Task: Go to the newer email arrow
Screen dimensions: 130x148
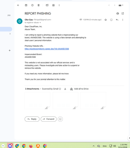Action: [109, 5]
